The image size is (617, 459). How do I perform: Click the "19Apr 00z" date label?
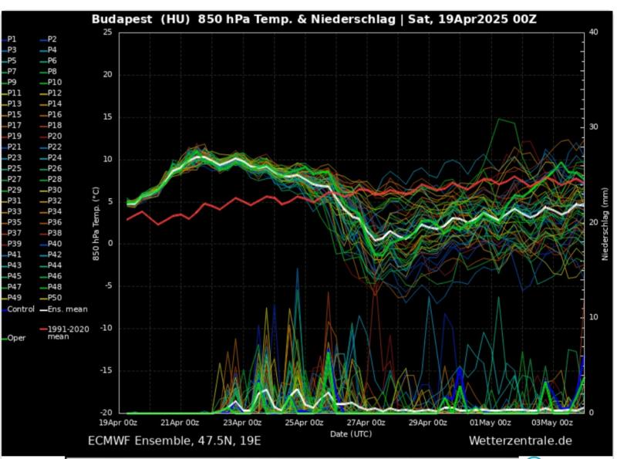point(118,423)
